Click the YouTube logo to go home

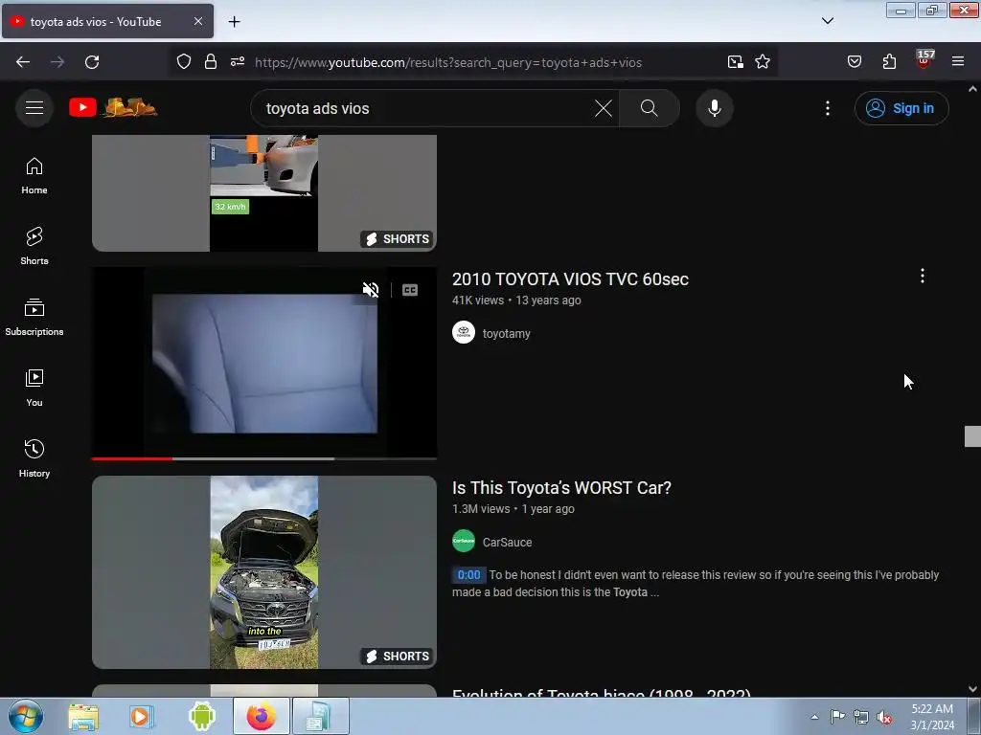113,108
